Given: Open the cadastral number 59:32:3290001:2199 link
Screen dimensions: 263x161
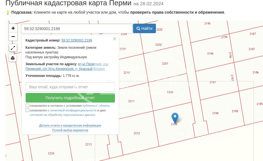Looking at the screenshot, I should 77,40.
